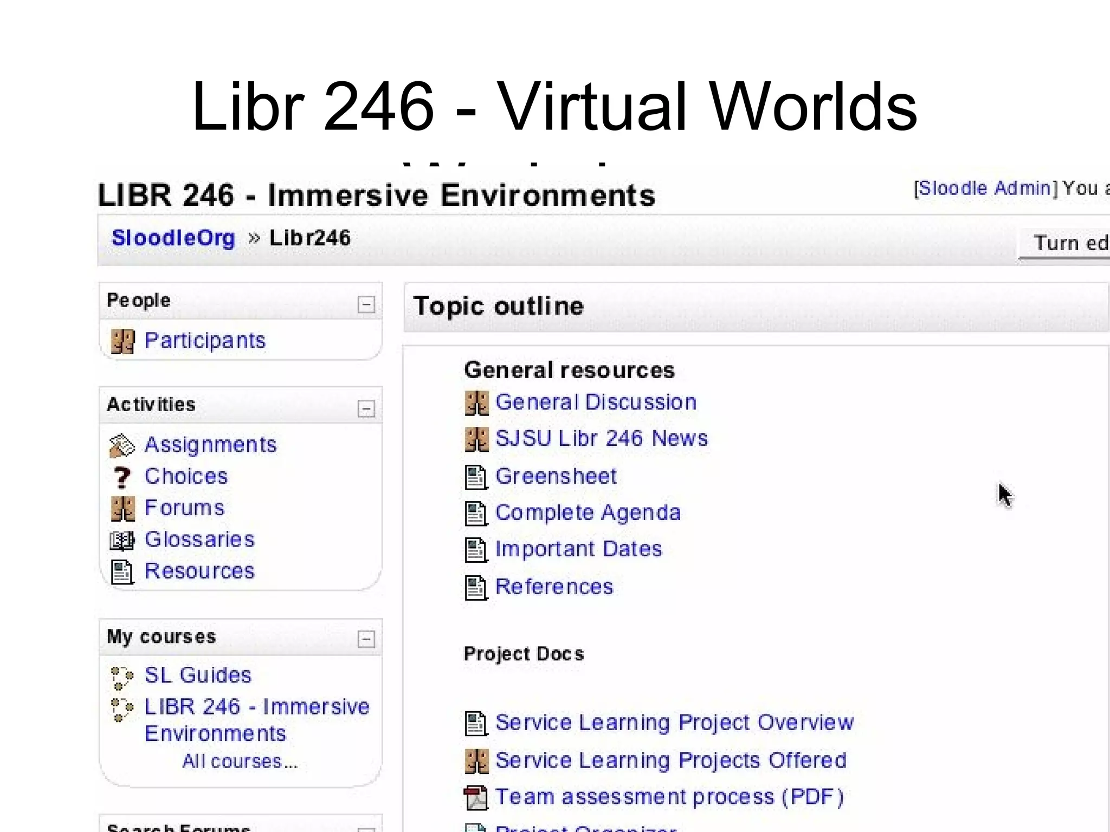Collapse the My courses block
The width and height of the screenshot is (1110, 832).
[x=366, y=639]
